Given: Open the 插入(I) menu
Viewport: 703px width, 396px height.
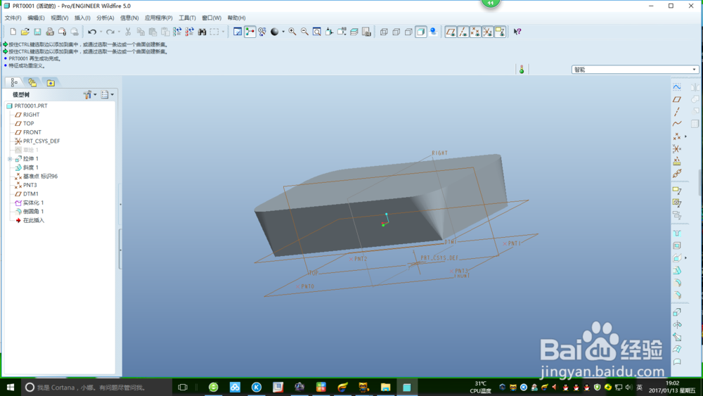Looking at the screenshot, I should 82,18.
